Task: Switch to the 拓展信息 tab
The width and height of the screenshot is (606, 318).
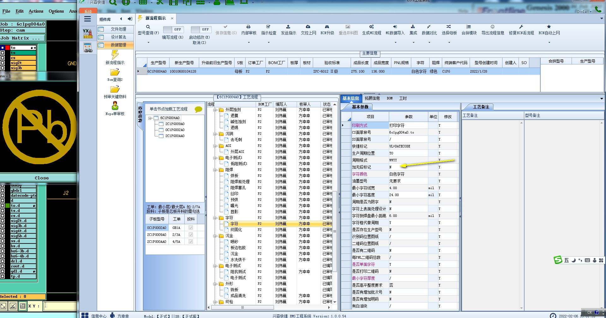Action: (x=372, y=99)
